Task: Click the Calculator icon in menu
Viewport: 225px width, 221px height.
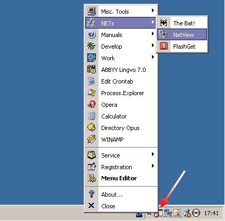Action: [92, 116]
